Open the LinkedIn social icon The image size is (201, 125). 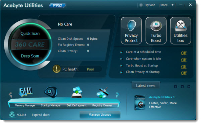click(189, 87)
